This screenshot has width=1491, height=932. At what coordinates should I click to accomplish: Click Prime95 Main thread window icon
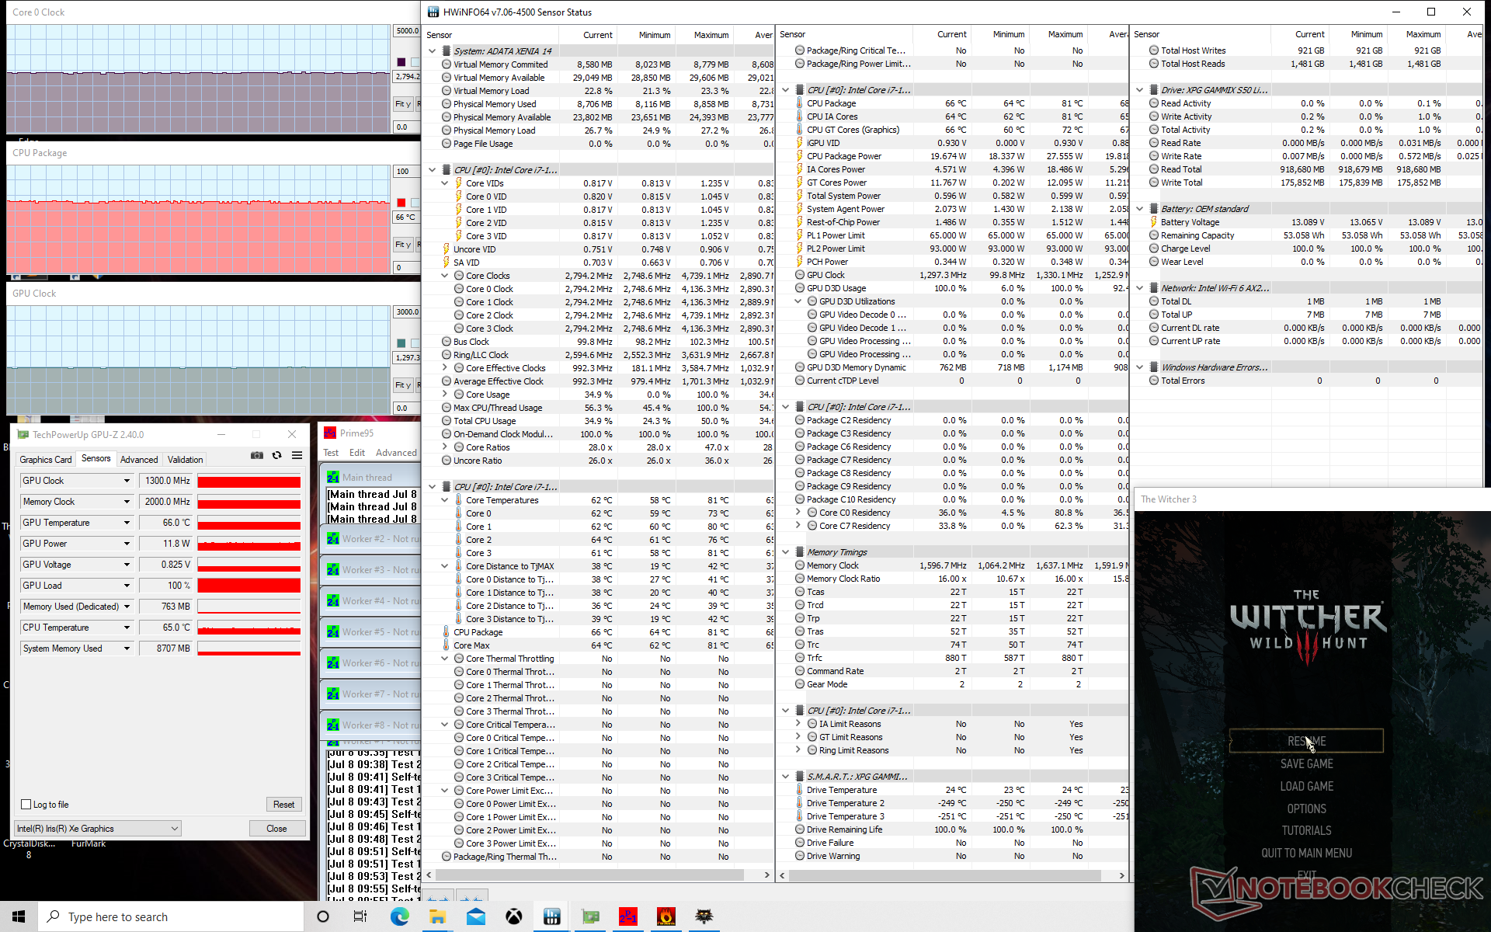click(x=333, y=477)
